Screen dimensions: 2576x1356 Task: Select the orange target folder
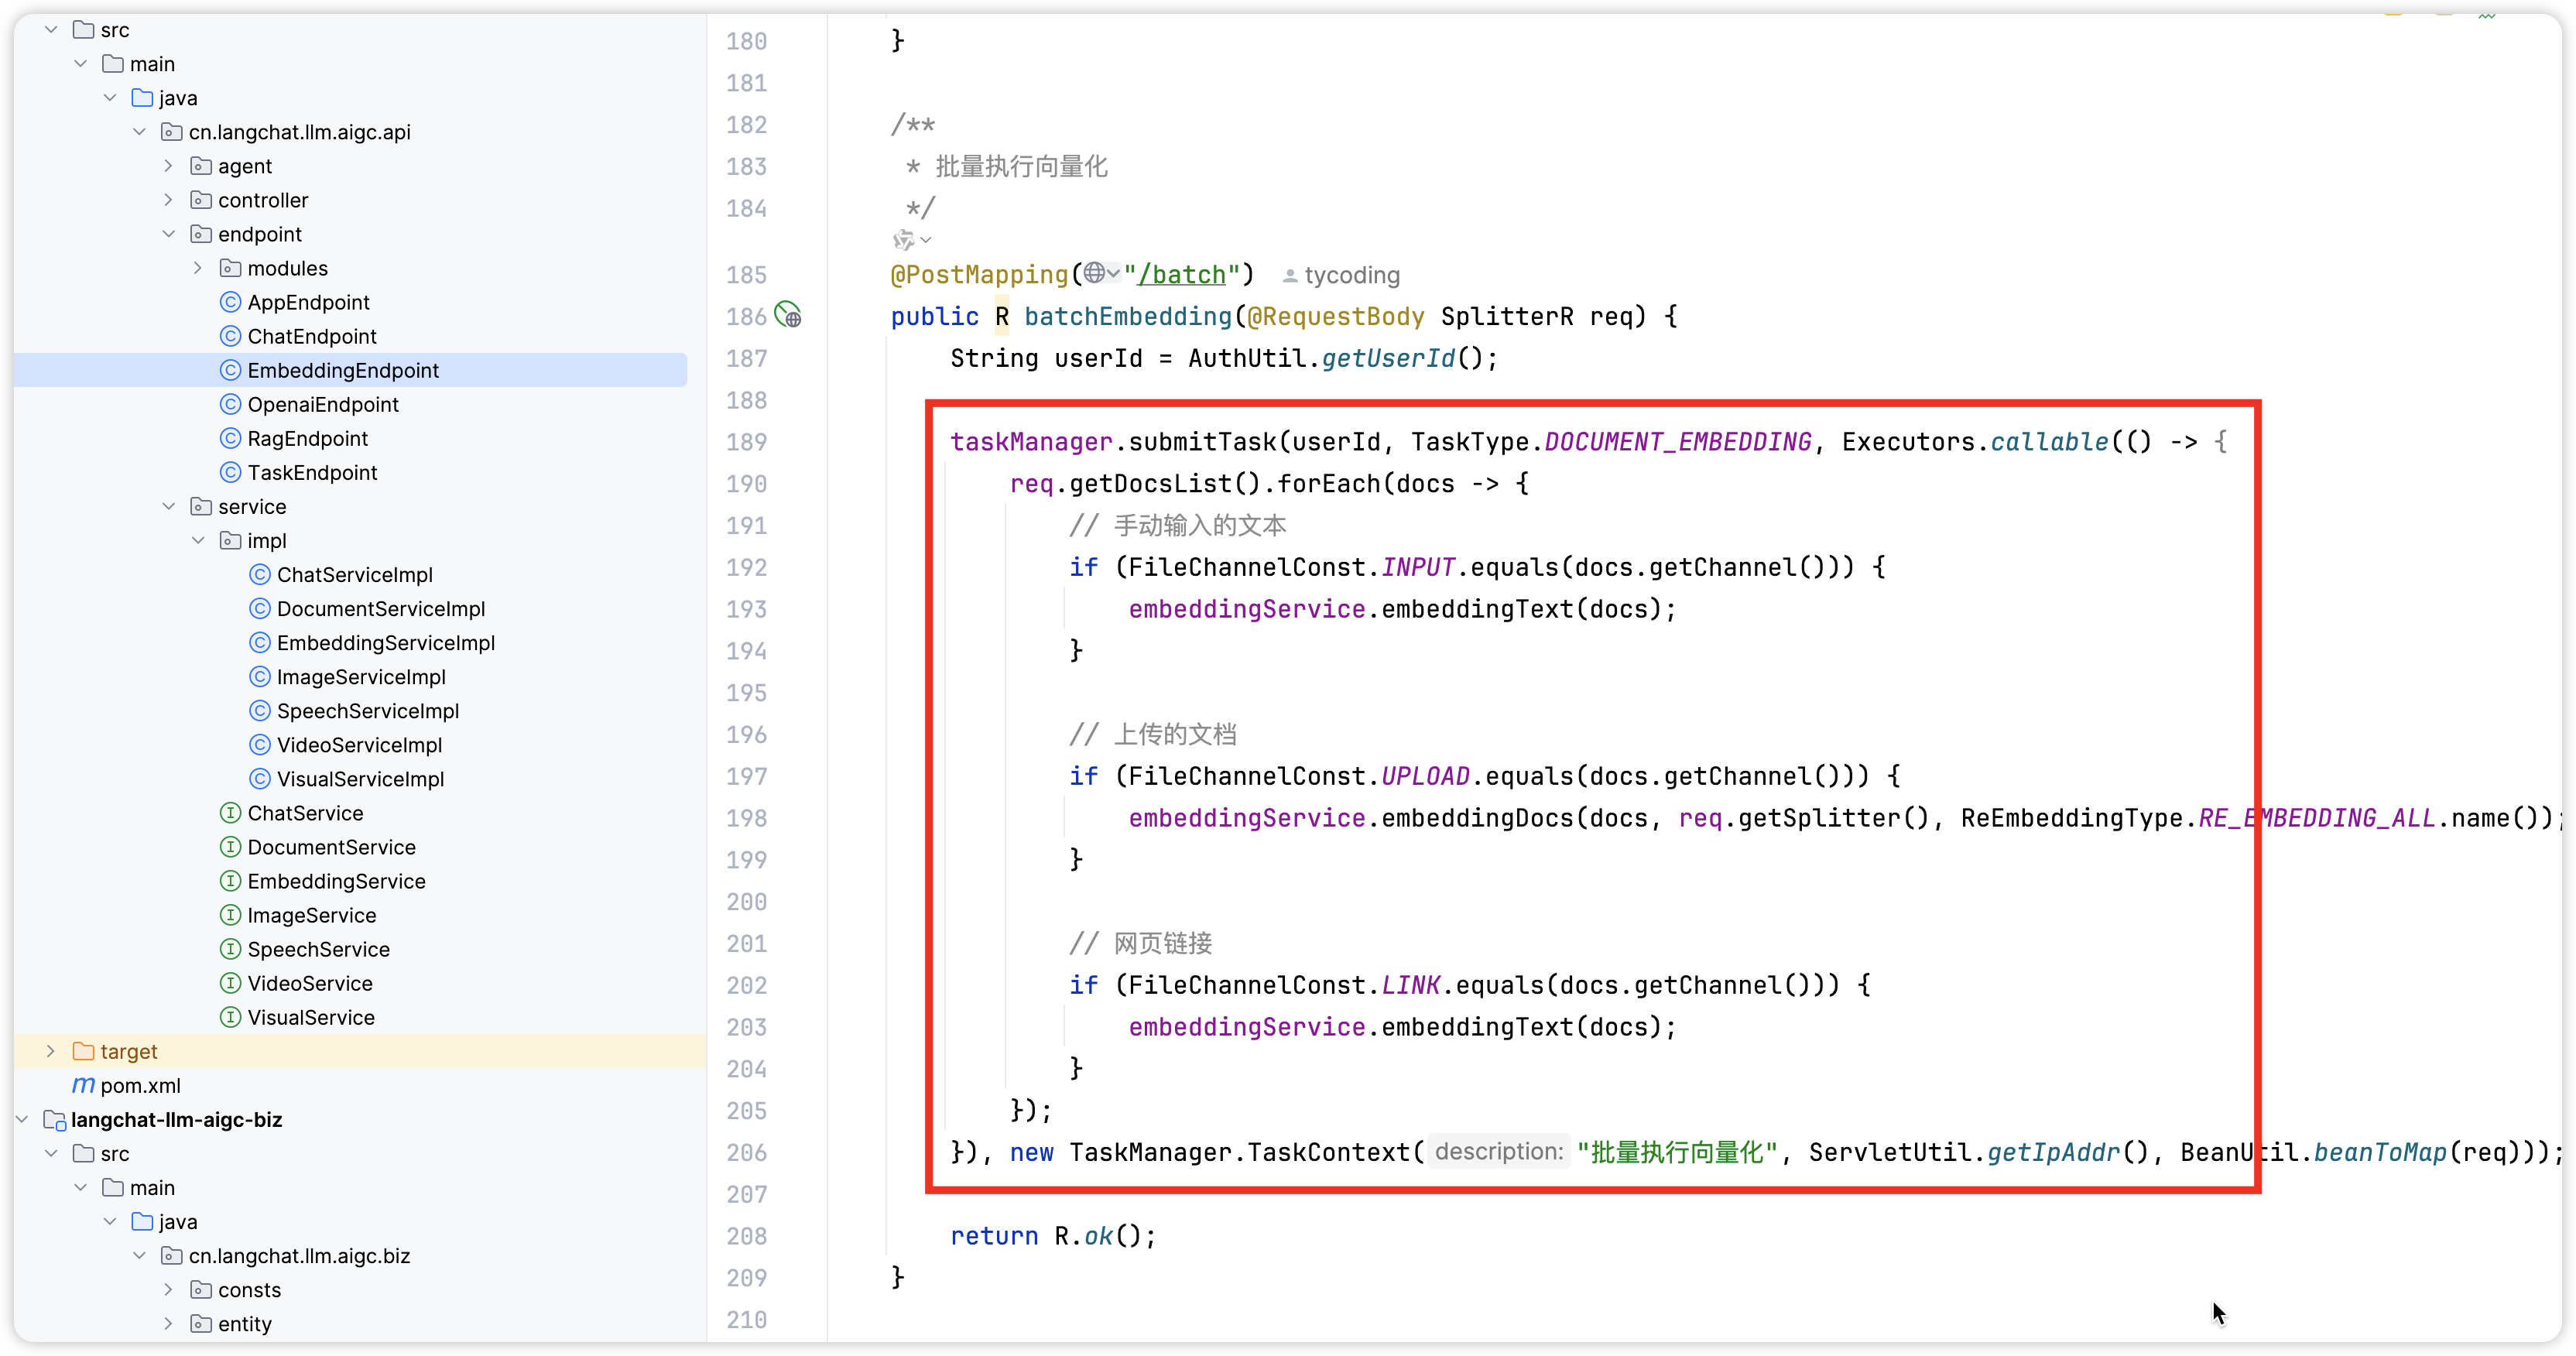[x=128, y=1051]
